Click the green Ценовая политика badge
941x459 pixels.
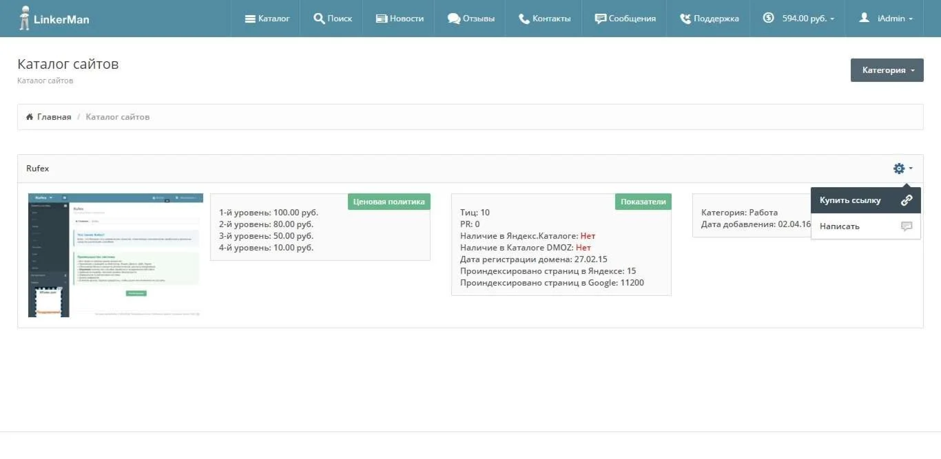click(389, 202)
